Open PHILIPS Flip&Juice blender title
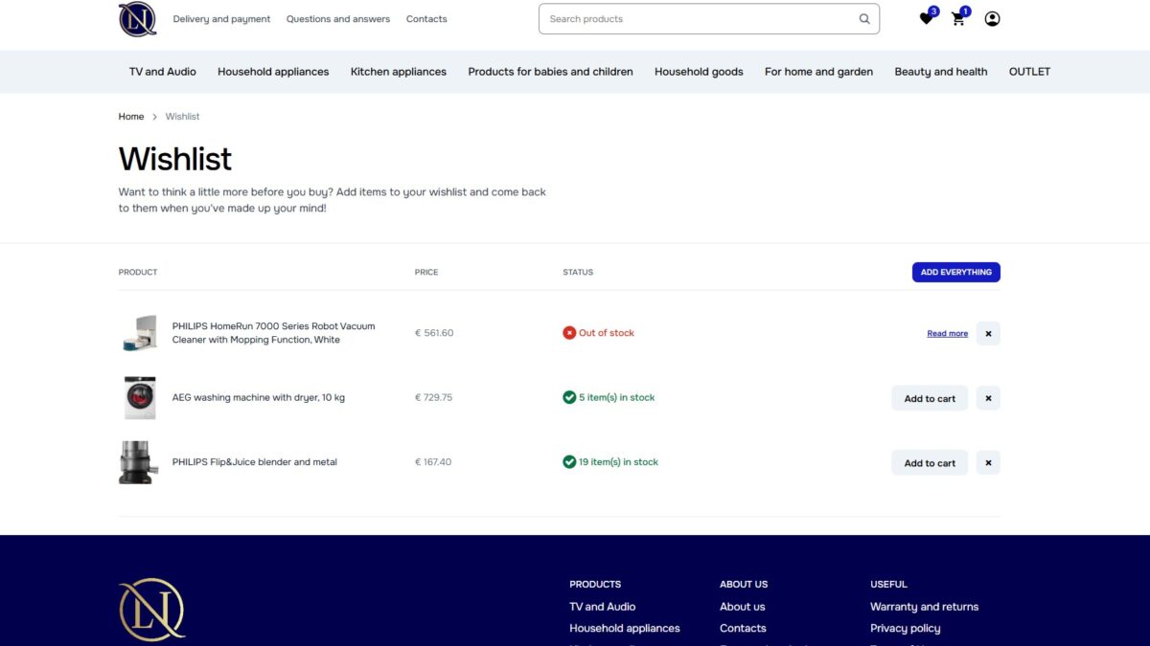 pos(255,462)
